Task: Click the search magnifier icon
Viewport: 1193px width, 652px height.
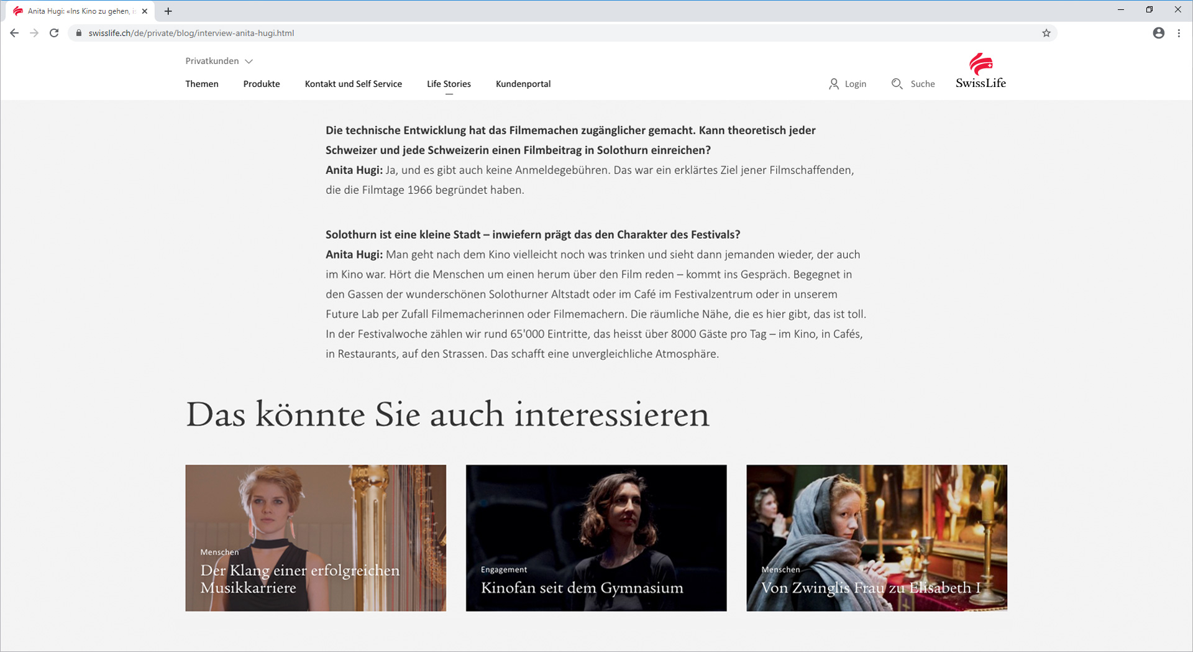Action: coord(897,84)
